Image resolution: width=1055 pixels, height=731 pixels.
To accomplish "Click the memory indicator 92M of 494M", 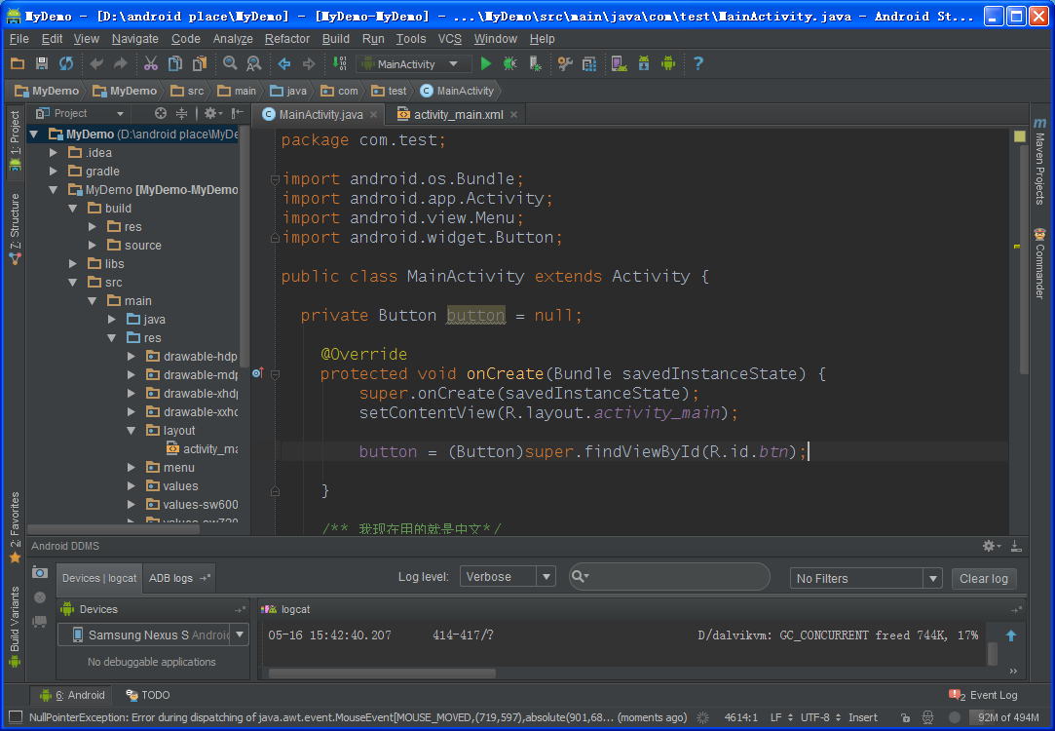I will 1007,717.
